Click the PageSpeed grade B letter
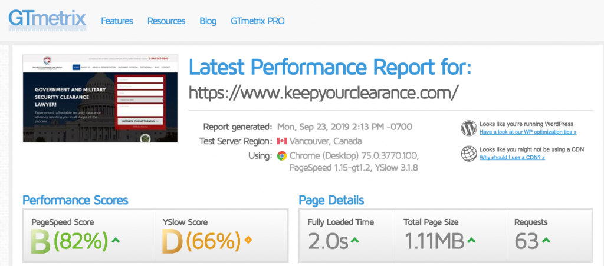 [x=41, y=241]
